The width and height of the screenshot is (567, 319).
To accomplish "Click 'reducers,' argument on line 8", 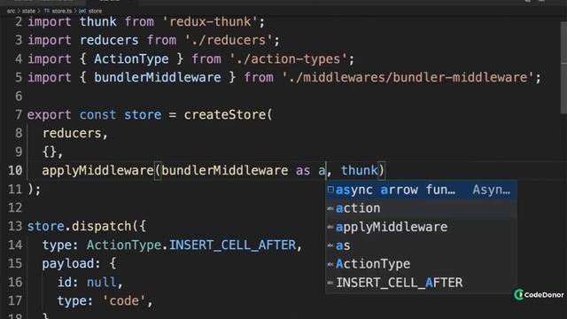I will click(74, 134).
